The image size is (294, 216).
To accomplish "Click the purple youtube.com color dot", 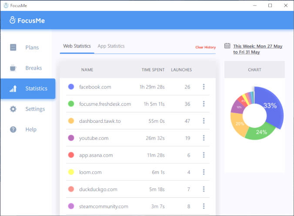I will (71, 138).
